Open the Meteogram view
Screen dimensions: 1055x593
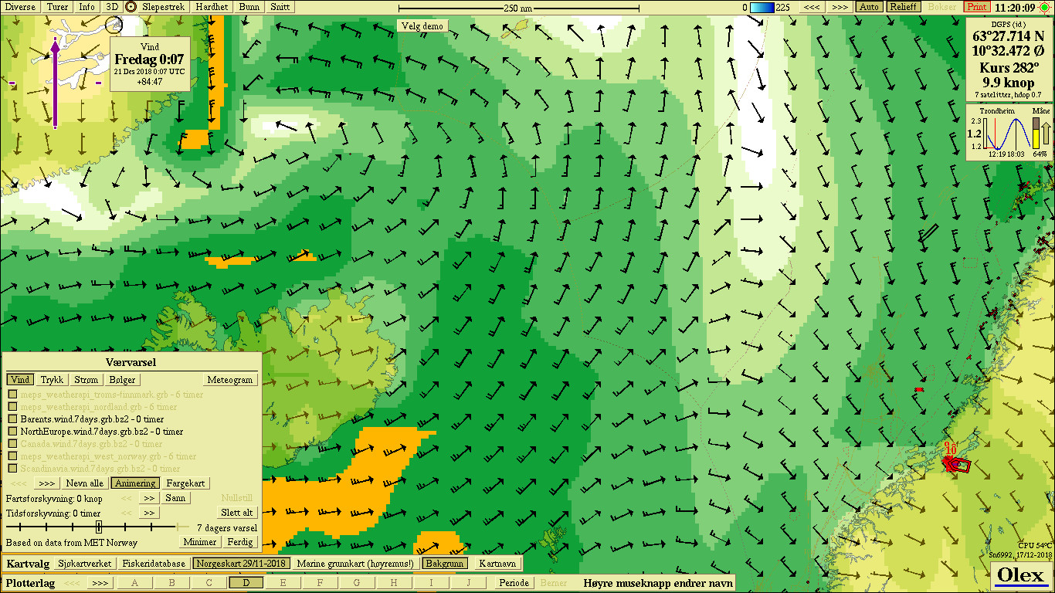click(x=230, y=380)
